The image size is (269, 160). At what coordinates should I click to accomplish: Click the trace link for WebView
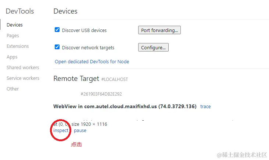pos(205,107)
